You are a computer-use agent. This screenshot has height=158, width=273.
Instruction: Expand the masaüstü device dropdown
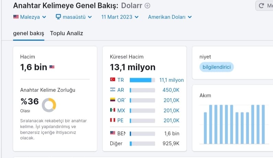74,17
